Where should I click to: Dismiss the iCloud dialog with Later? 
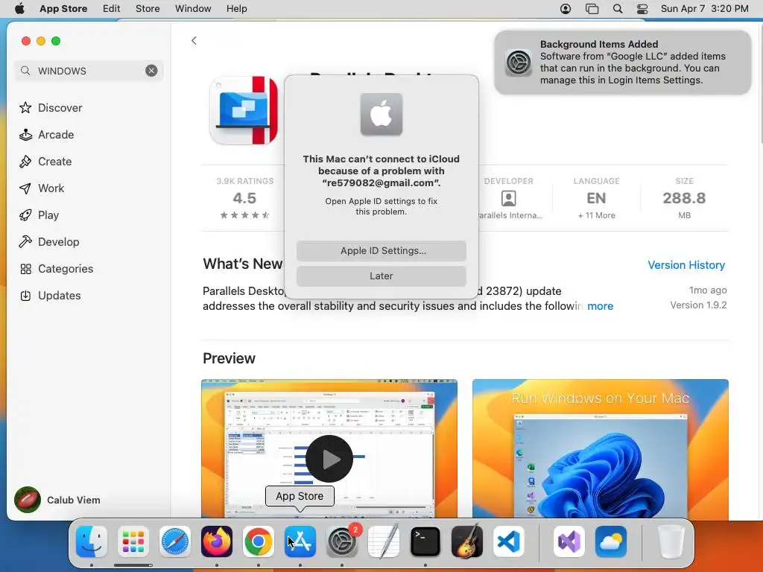pyautogui.click(x=381, y=276)
